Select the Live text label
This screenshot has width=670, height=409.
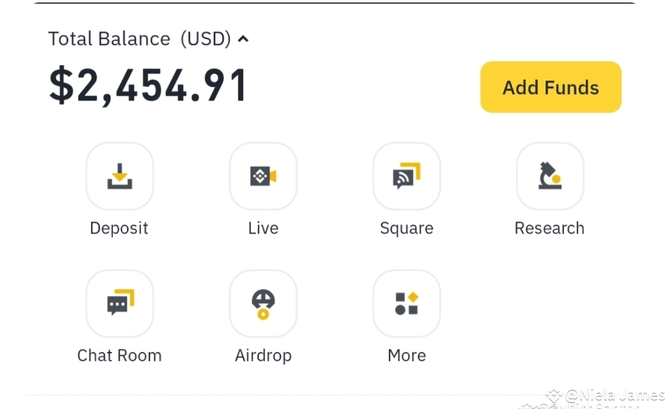(263, 228)
